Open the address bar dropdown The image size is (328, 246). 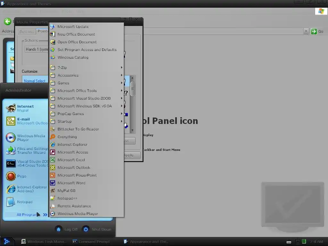pyautogui.click(x=306, y=31)
